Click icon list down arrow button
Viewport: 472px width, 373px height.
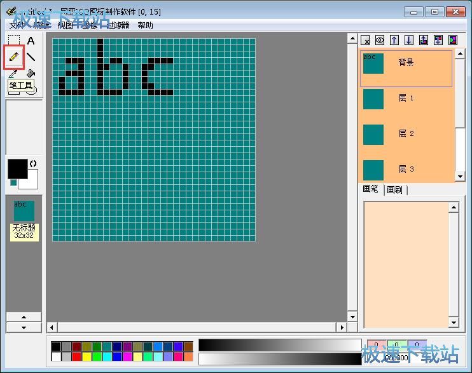pos(24,328)
